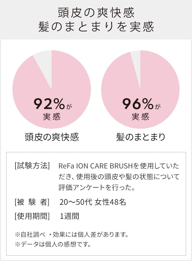This screenshot has width=192, height=261.
Task: Click the heading line 髪のまとまりを実感
Action: (96, 27)
